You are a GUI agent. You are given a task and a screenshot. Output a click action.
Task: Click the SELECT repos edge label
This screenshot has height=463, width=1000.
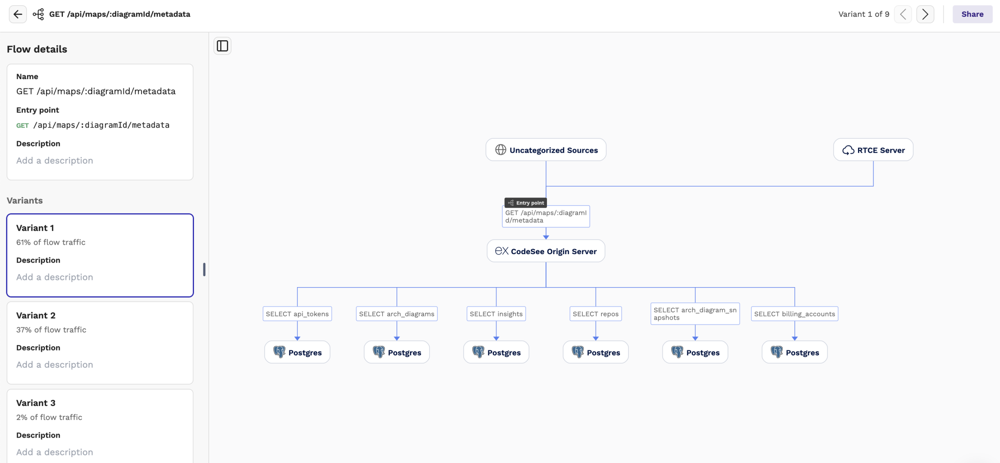595,314
